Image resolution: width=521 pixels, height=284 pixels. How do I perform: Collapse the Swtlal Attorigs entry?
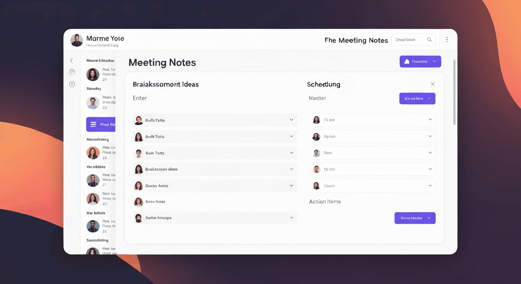(292, 218)
